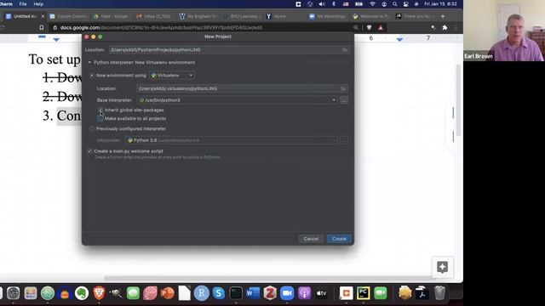
Task: Click browse button beside Python 3.8 interpreter
Action: (344, 140)
